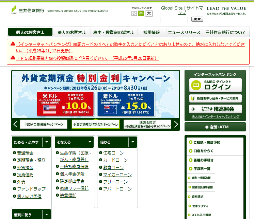
Task: Click the 米ドル 10.0% campaign panel
Action: click(65, 104)
